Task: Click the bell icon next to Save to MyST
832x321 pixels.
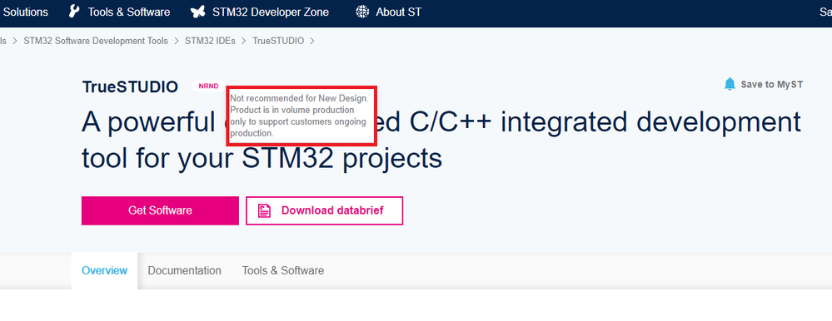Action: pos(730,84)
